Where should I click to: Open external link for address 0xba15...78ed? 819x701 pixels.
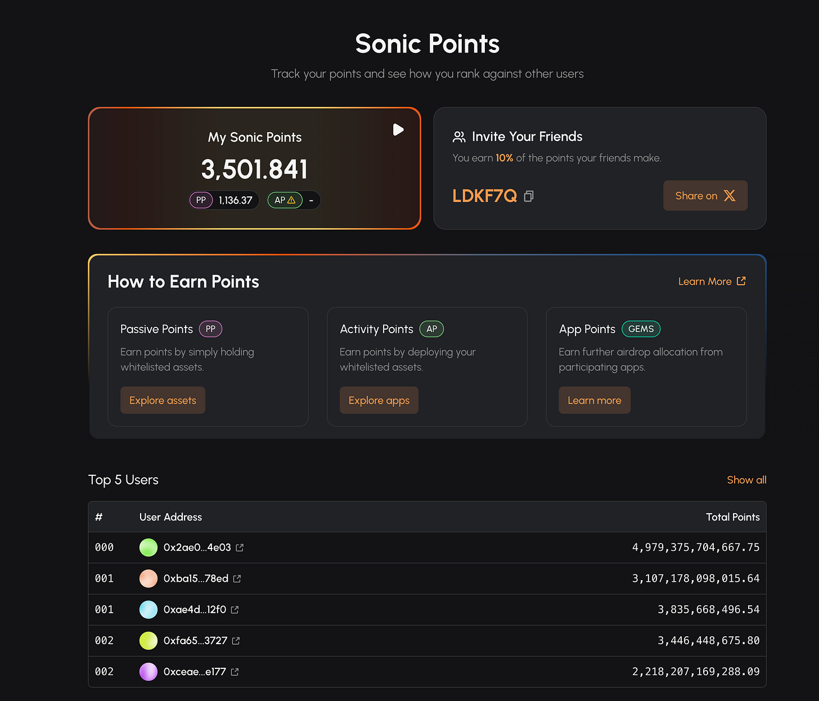click(237, 578)
